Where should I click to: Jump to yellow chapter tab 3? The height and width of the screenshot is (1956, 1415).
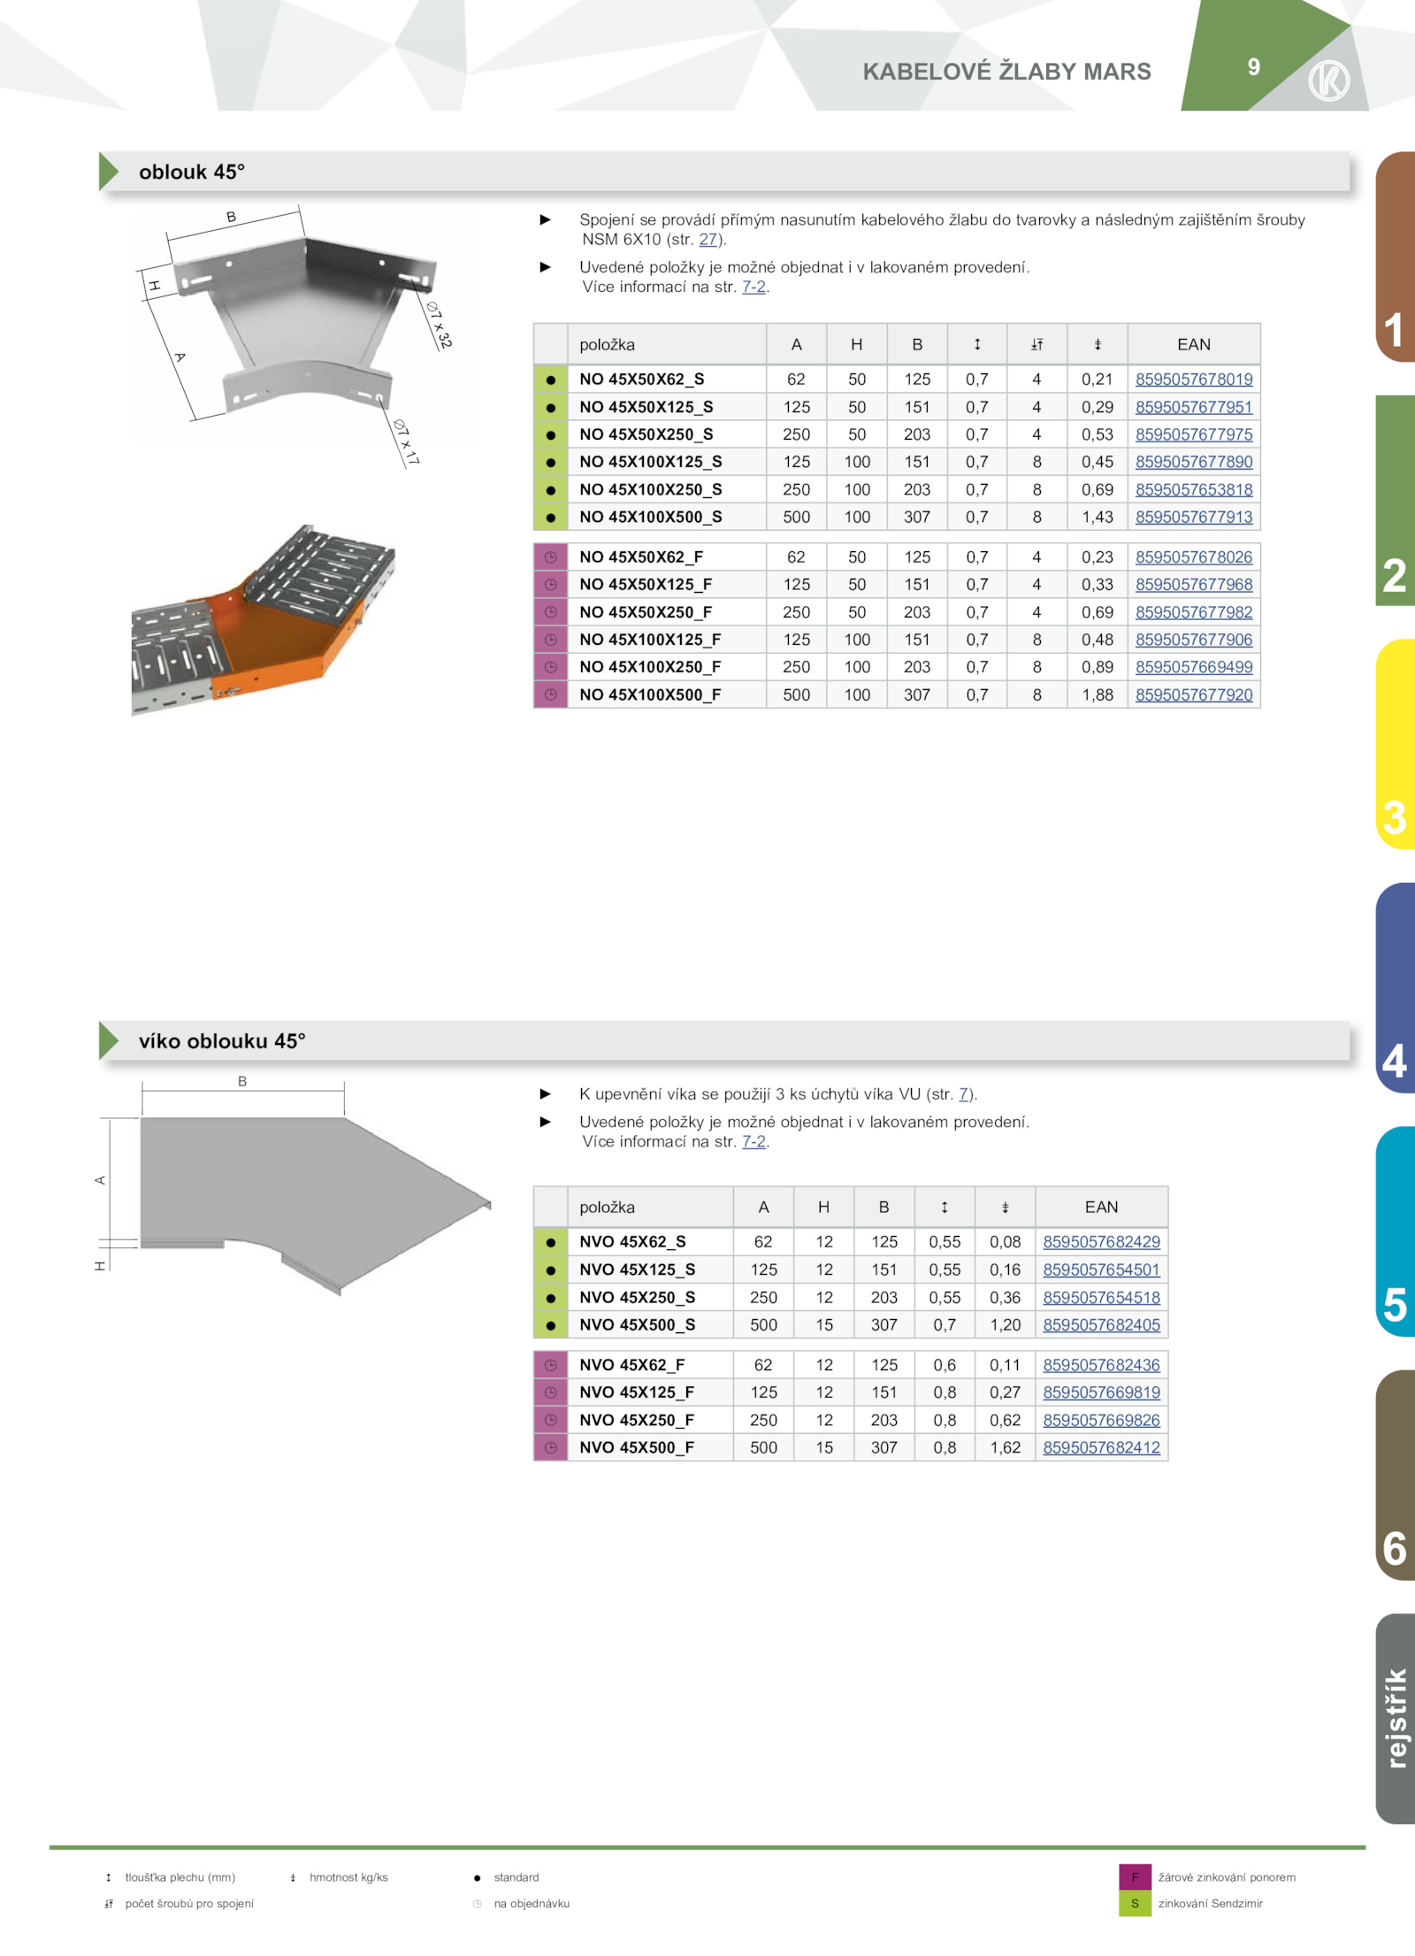click(x=1396, y=744)
